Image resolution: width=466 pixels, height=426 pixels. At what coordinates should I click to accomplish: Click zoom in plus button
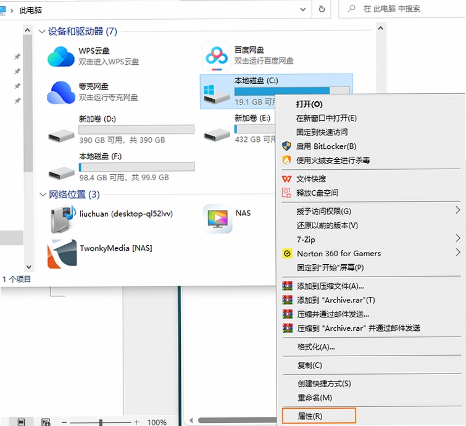(136, 422)
